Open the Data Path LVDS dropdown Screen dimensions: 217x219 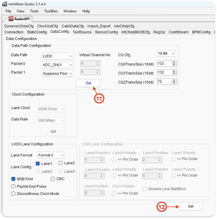click(x=57, y=56)
